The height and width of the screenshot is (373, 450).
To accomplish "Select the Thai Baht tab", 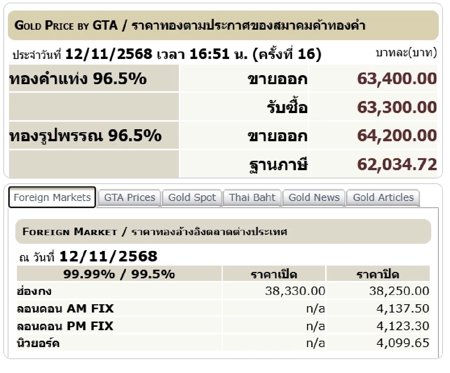I will click(252, 197).
